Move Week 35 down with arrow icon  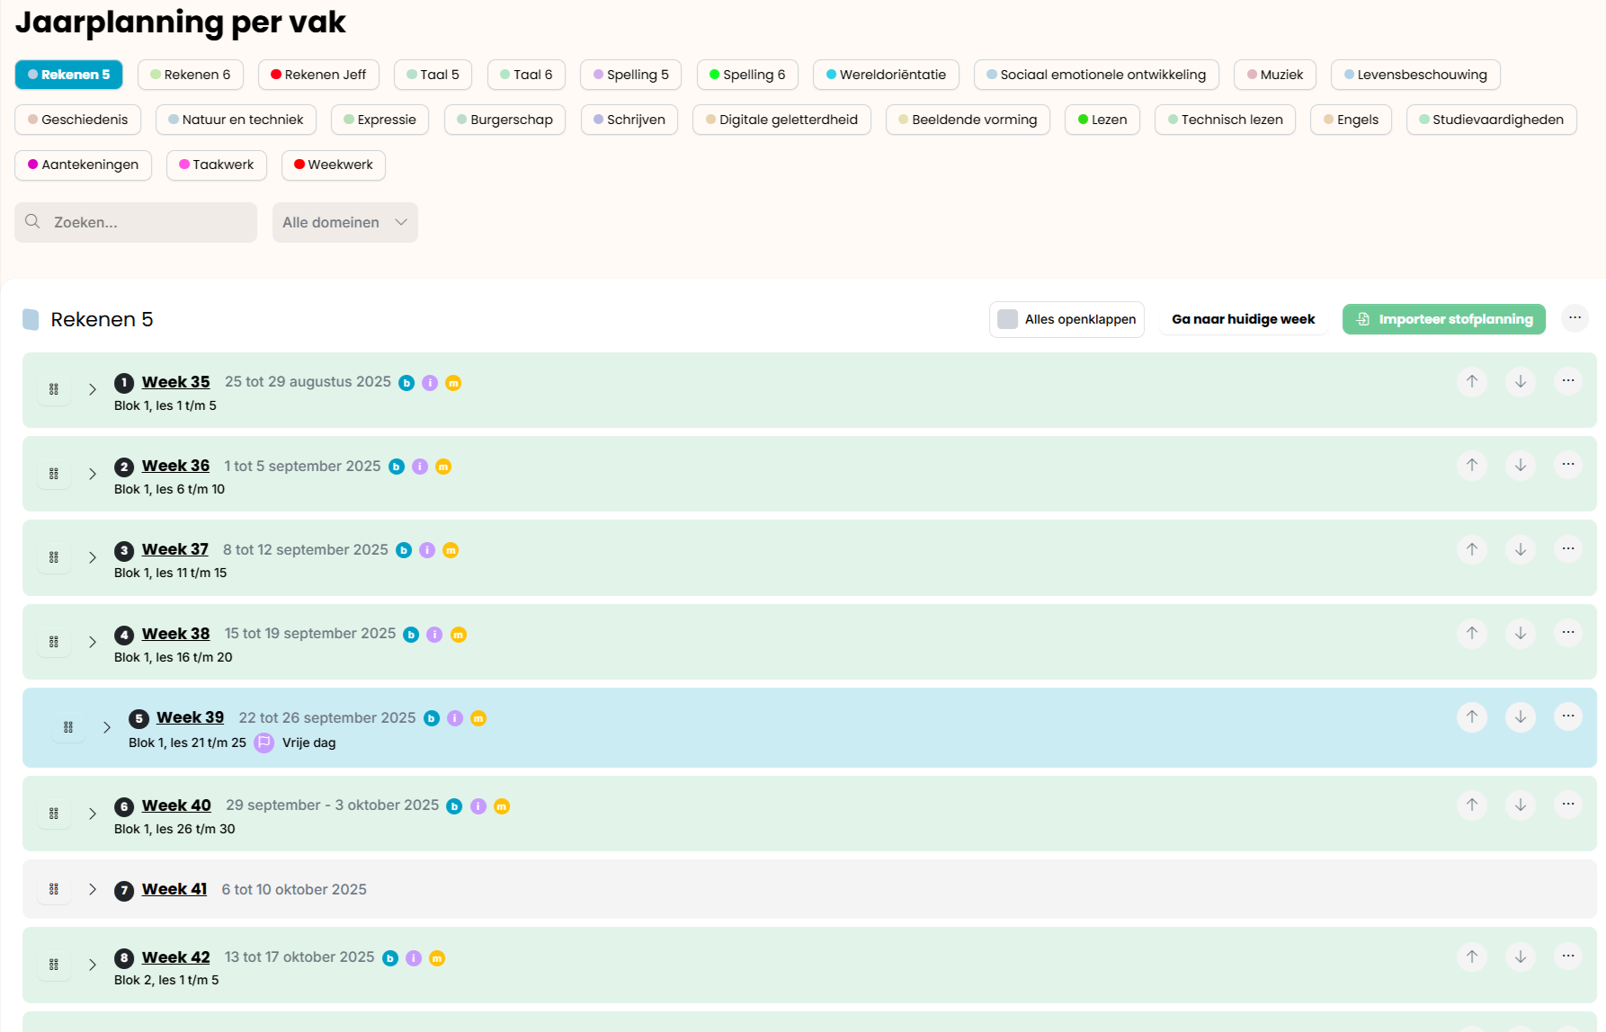1520,381
